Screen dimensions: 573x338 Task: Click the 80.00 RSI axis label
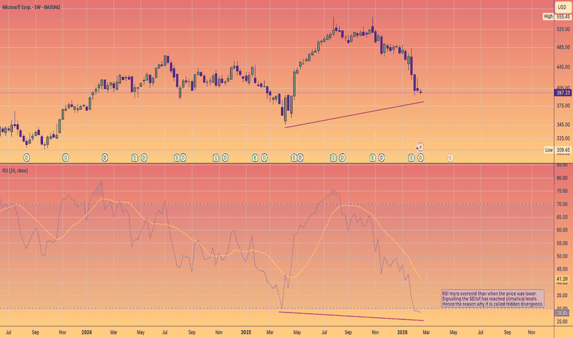pos(562,178)
